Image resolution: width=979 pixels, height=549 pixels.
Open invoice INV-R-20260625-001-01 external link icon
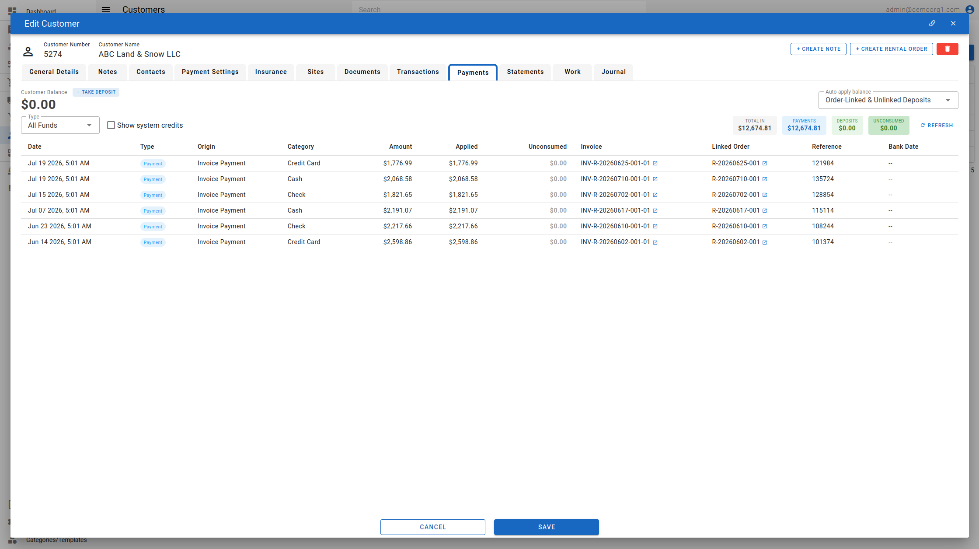click(655, 164)
